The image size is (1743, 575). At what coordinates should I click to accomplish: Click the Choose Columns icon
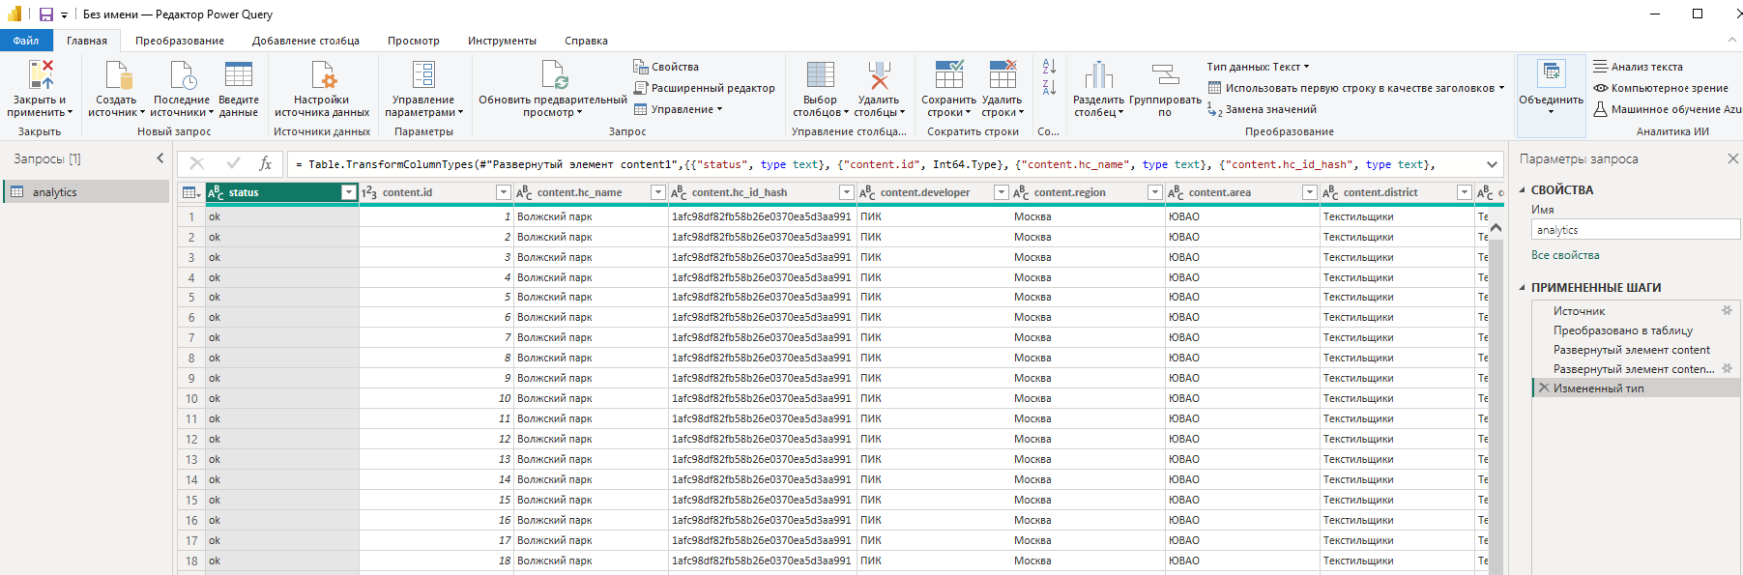coord(820,74)
